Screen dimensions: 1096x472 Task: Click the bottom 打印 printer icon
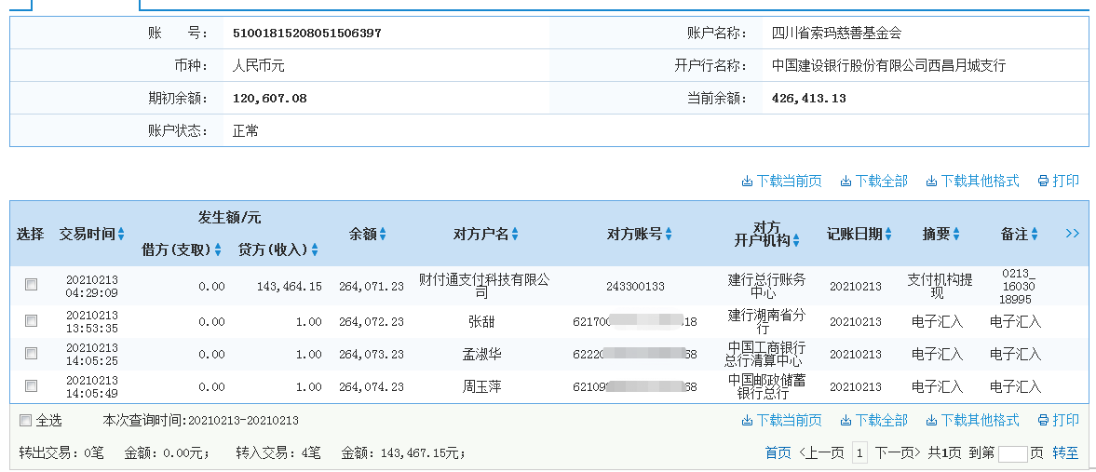pyautogui.click(x=1043, y=421)
